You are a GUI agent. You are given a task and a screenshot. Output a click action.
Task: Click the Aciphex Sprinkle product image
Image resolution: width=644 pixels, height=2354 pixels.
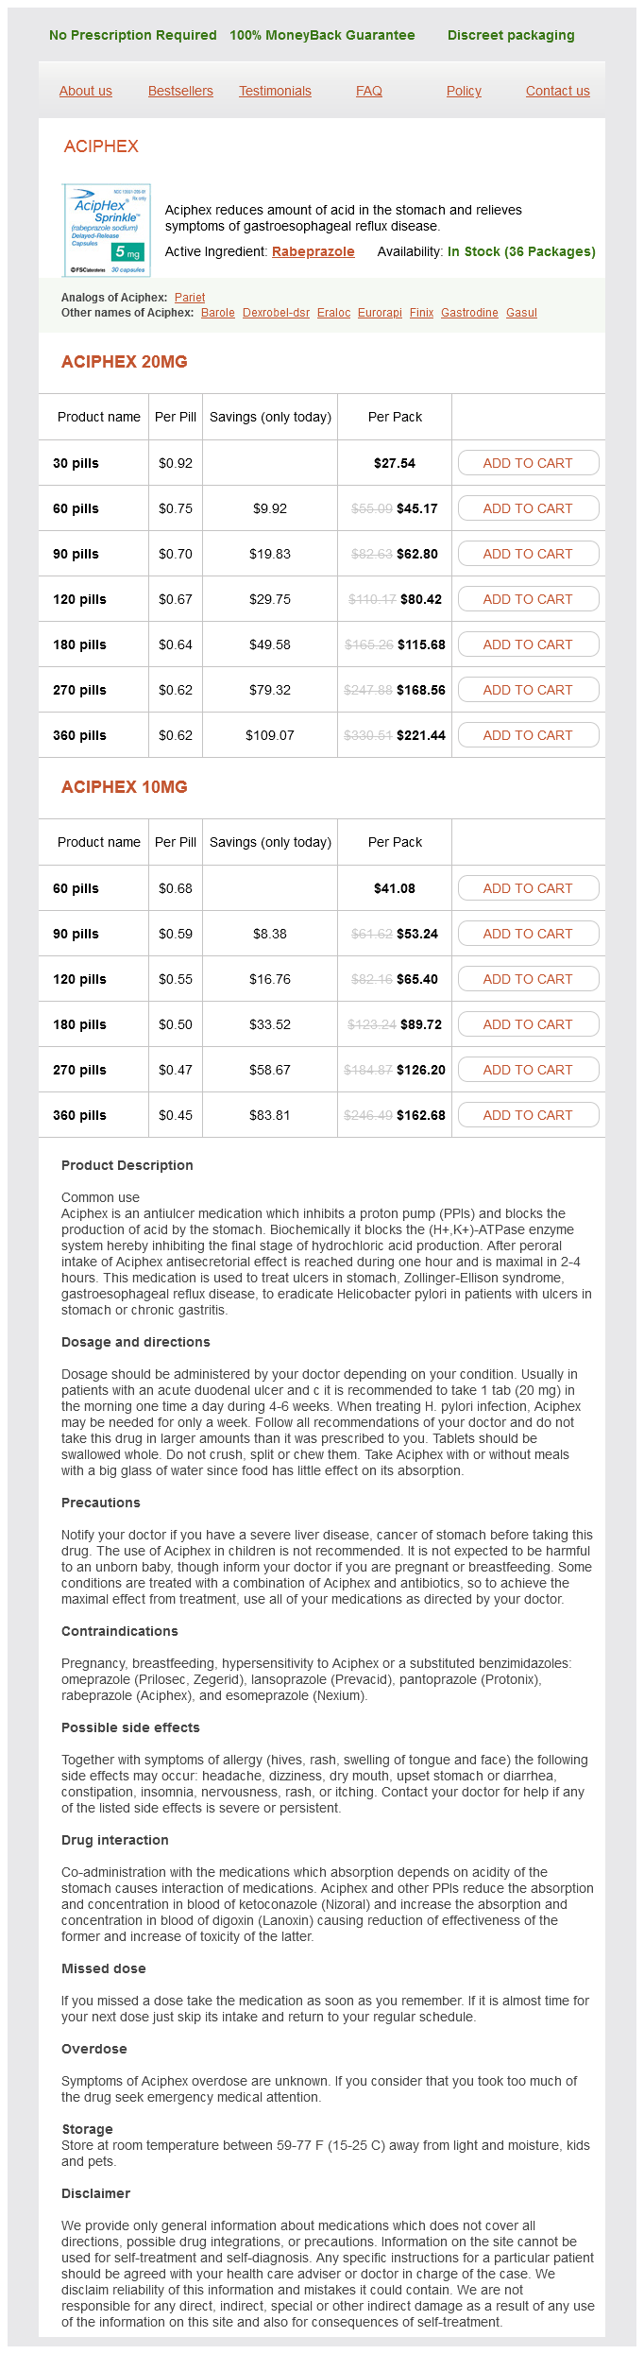click(106, 231)
